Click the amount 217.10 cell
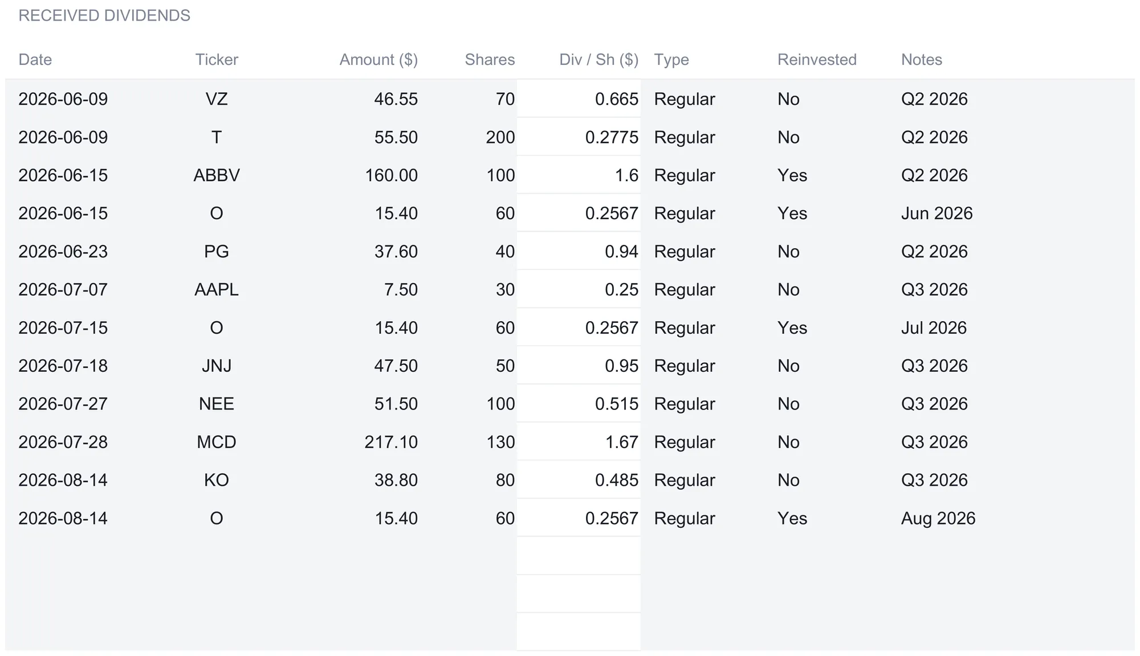1140x656 pixels. coord(391,442)
